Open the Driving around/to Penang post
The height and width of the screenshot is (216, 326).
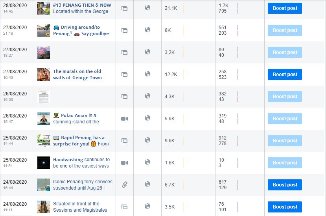(x=81, y=30)
